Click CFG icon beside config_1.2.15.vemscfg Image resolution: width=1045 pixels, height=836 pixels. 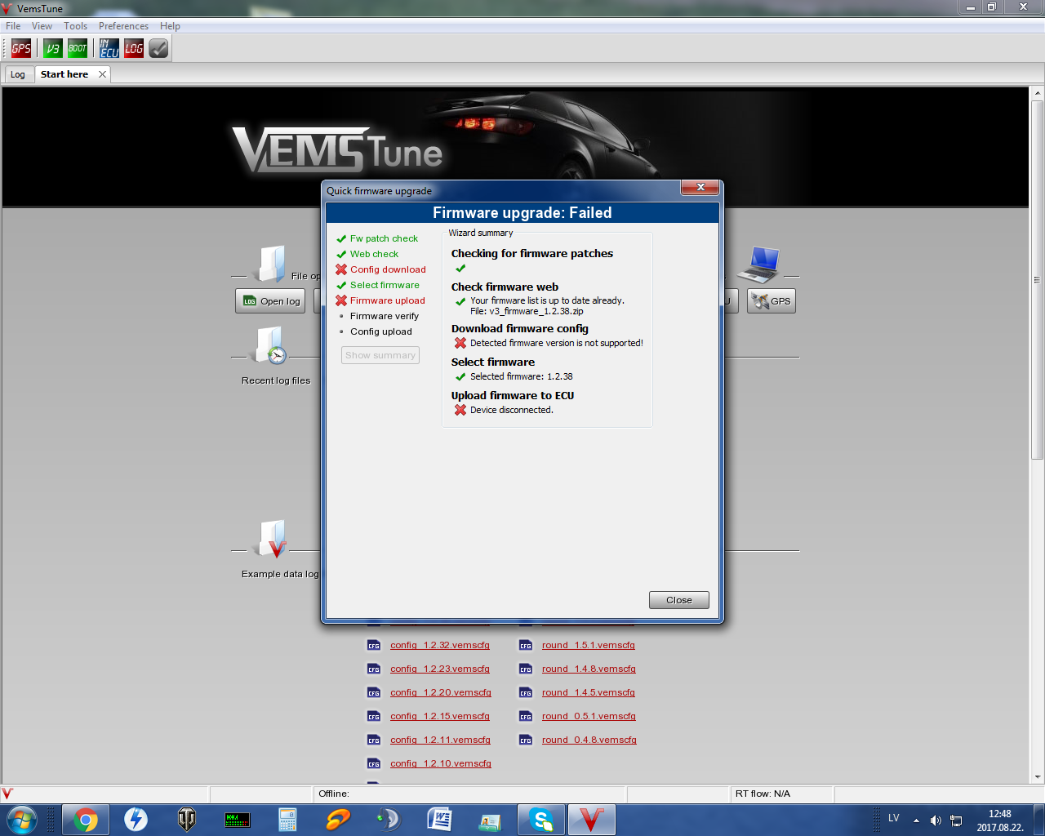tap(374, 716)
